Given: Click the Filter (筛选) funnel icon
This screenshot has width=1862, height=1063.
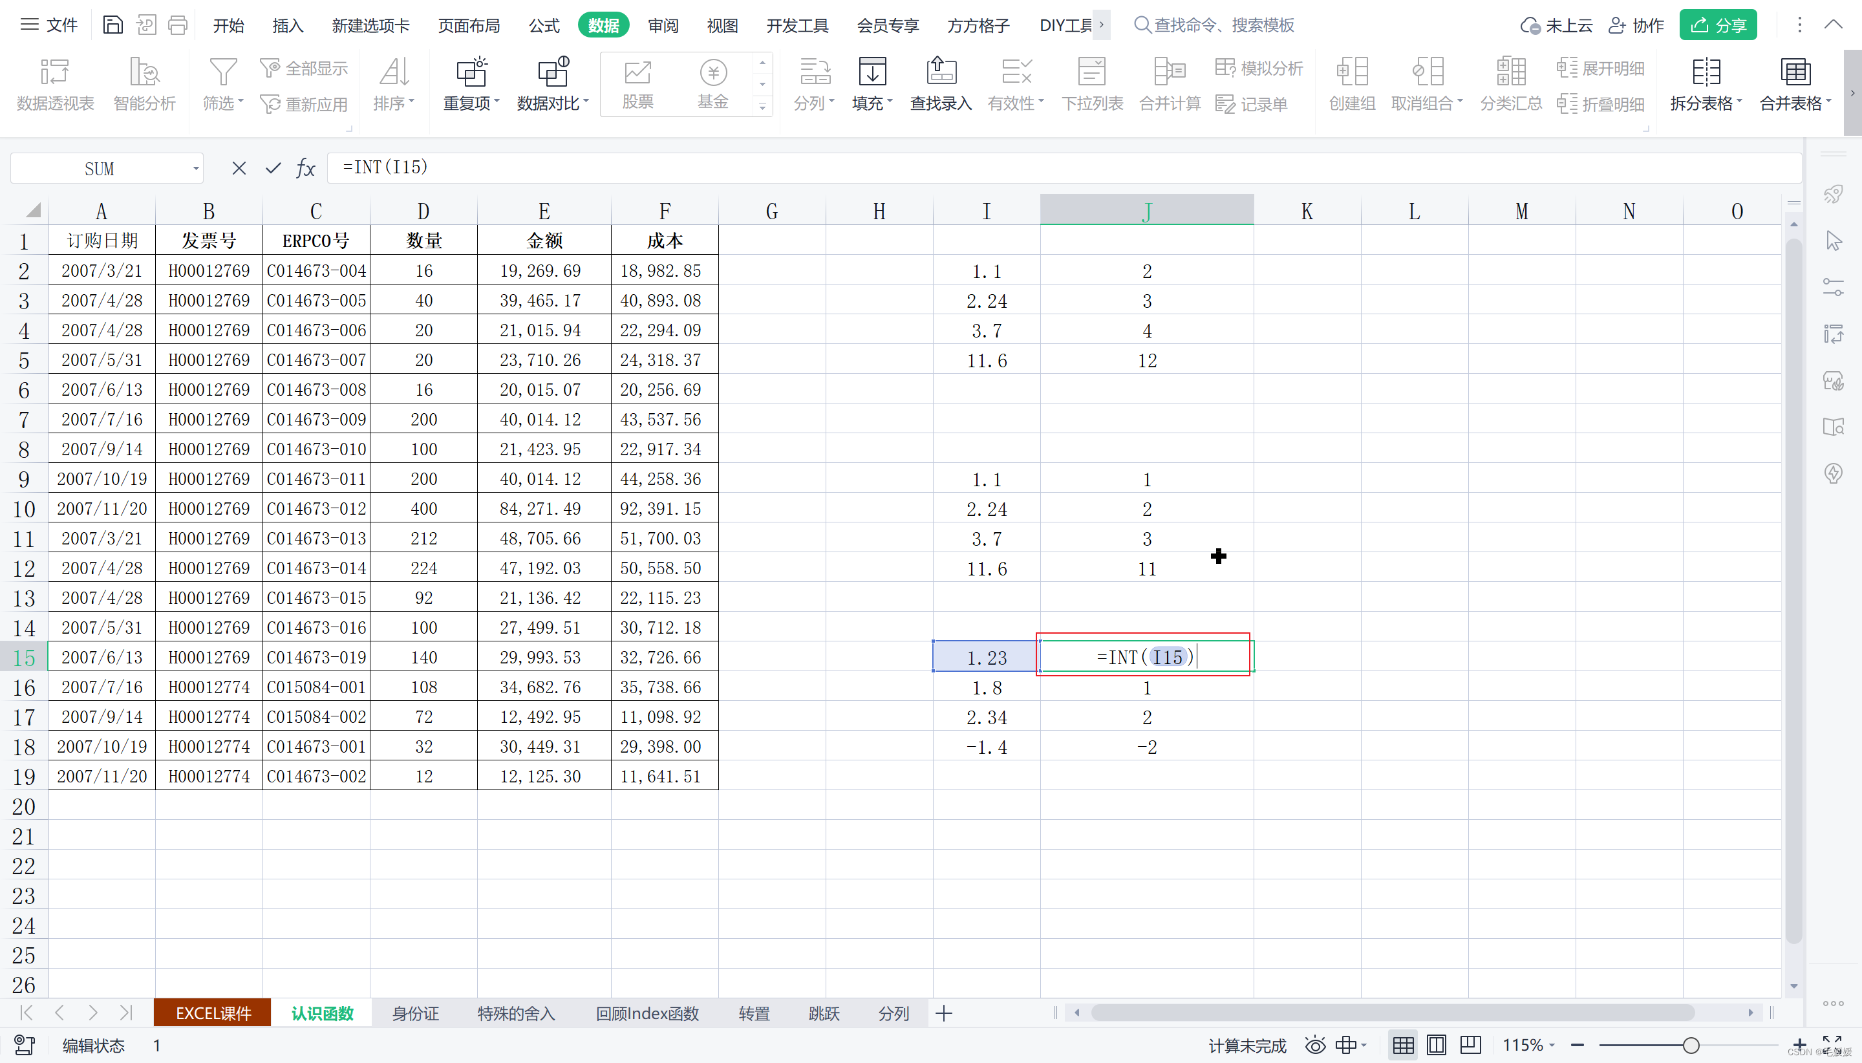Looking at the screenshot, I should [222, 72].
